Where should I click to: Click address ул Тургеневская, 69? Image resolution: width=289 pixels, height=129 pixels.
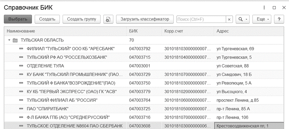tap(235, 49)
